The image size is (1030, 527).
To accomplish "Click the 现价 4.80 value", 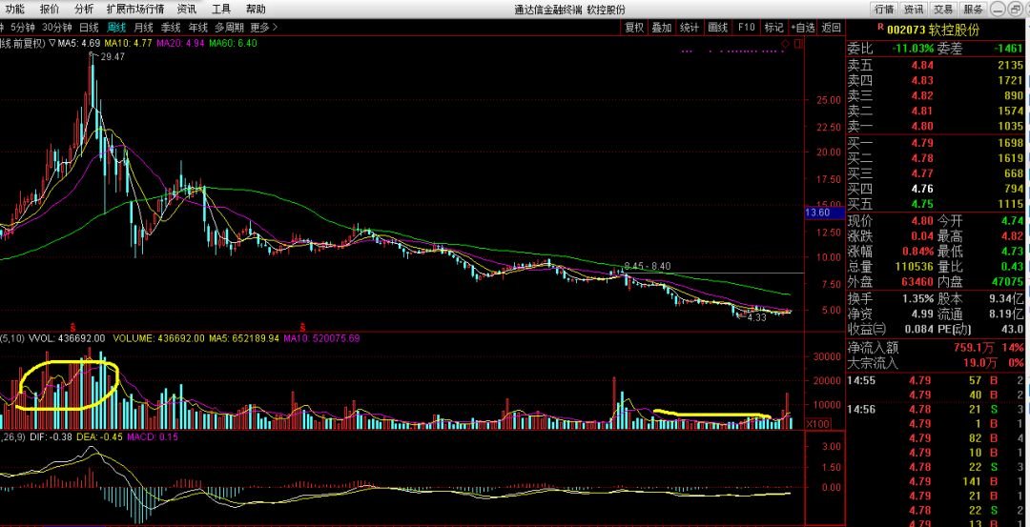I will [x=921, y=221].
